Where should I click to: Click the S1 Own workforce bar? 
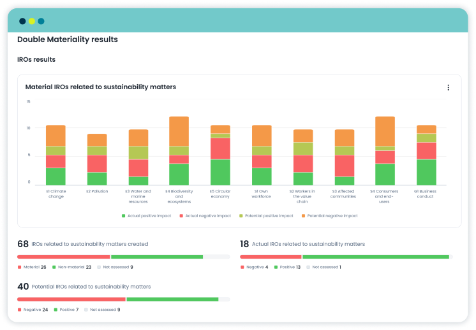[x=262, y=155]
